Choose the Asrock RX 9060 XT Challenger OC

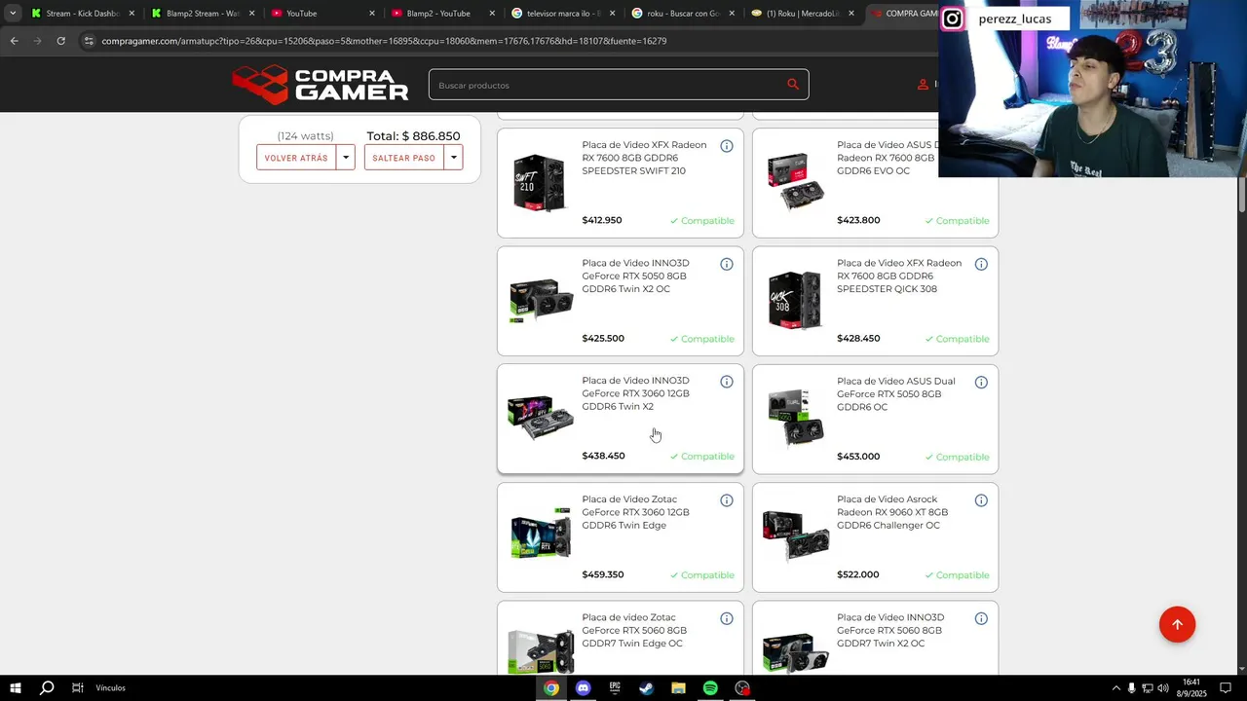click(875, 537)
